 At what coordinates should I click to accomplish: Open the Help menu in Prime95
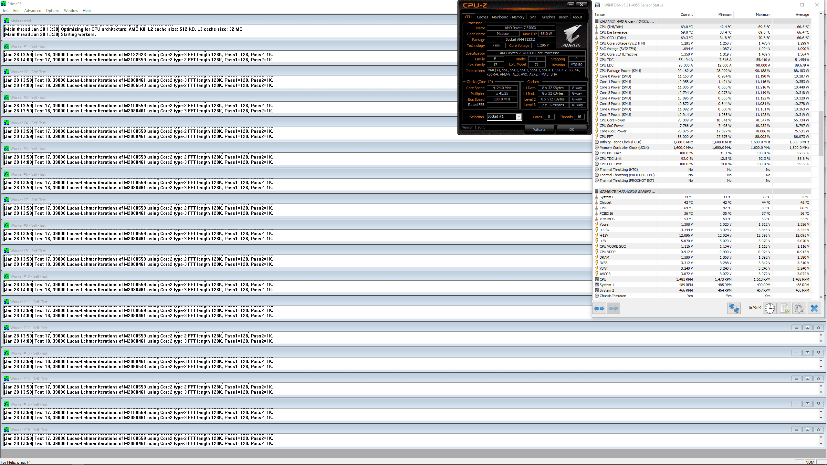pos(87,11)
